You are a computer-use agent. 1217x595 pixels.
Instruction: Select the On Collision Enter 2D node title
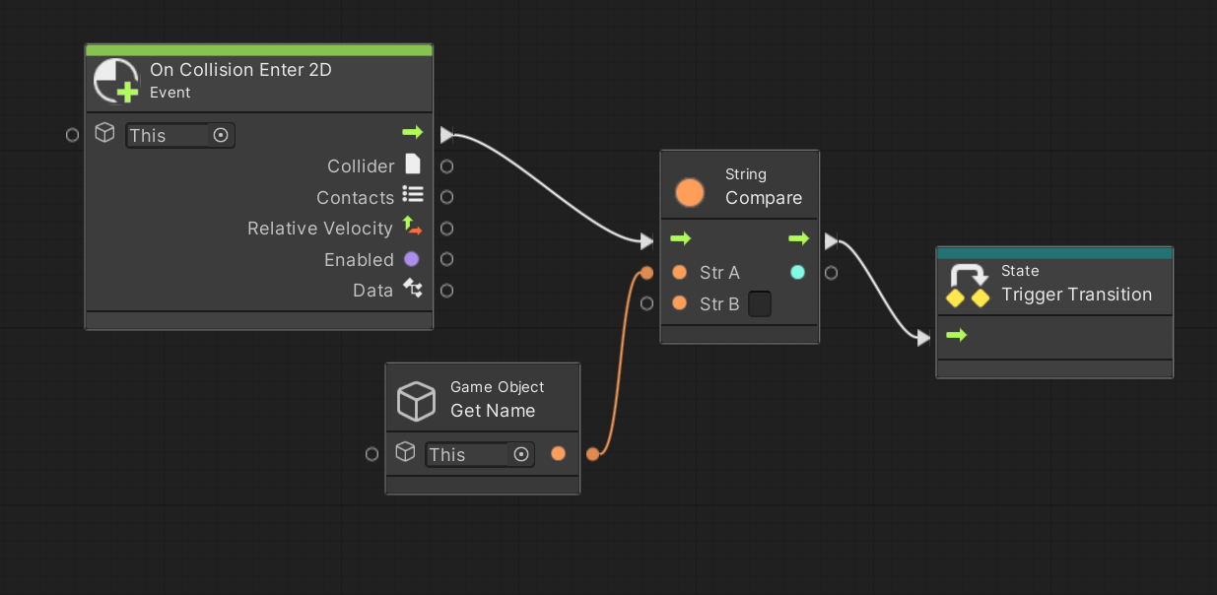coord(240,70)
